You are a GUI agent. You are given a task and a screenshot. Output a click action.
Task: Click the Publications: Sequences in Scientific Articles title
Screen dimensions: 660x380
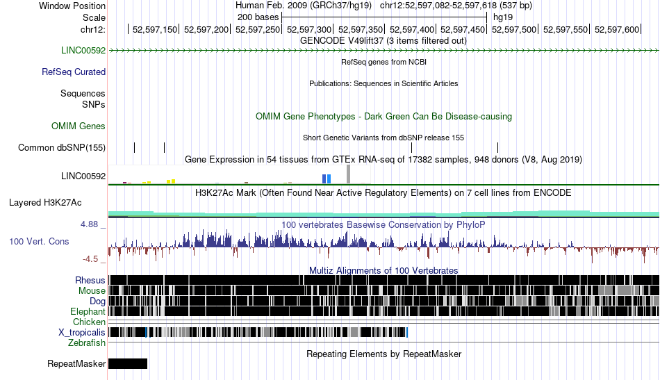[383, 84]
